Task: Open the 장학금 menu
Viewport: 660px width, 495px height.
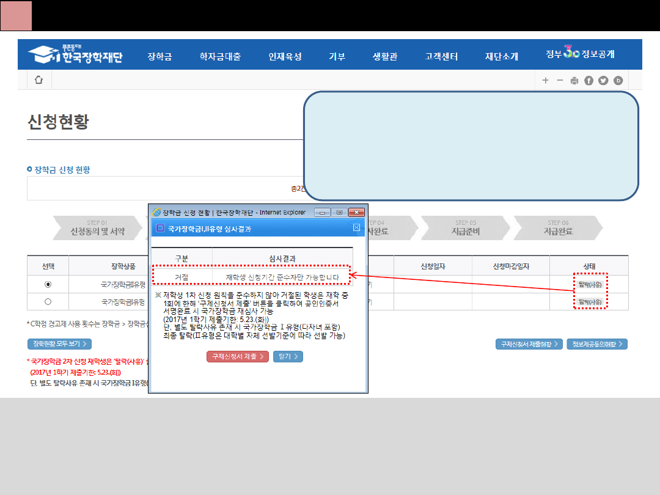Action: pos(159,56)
